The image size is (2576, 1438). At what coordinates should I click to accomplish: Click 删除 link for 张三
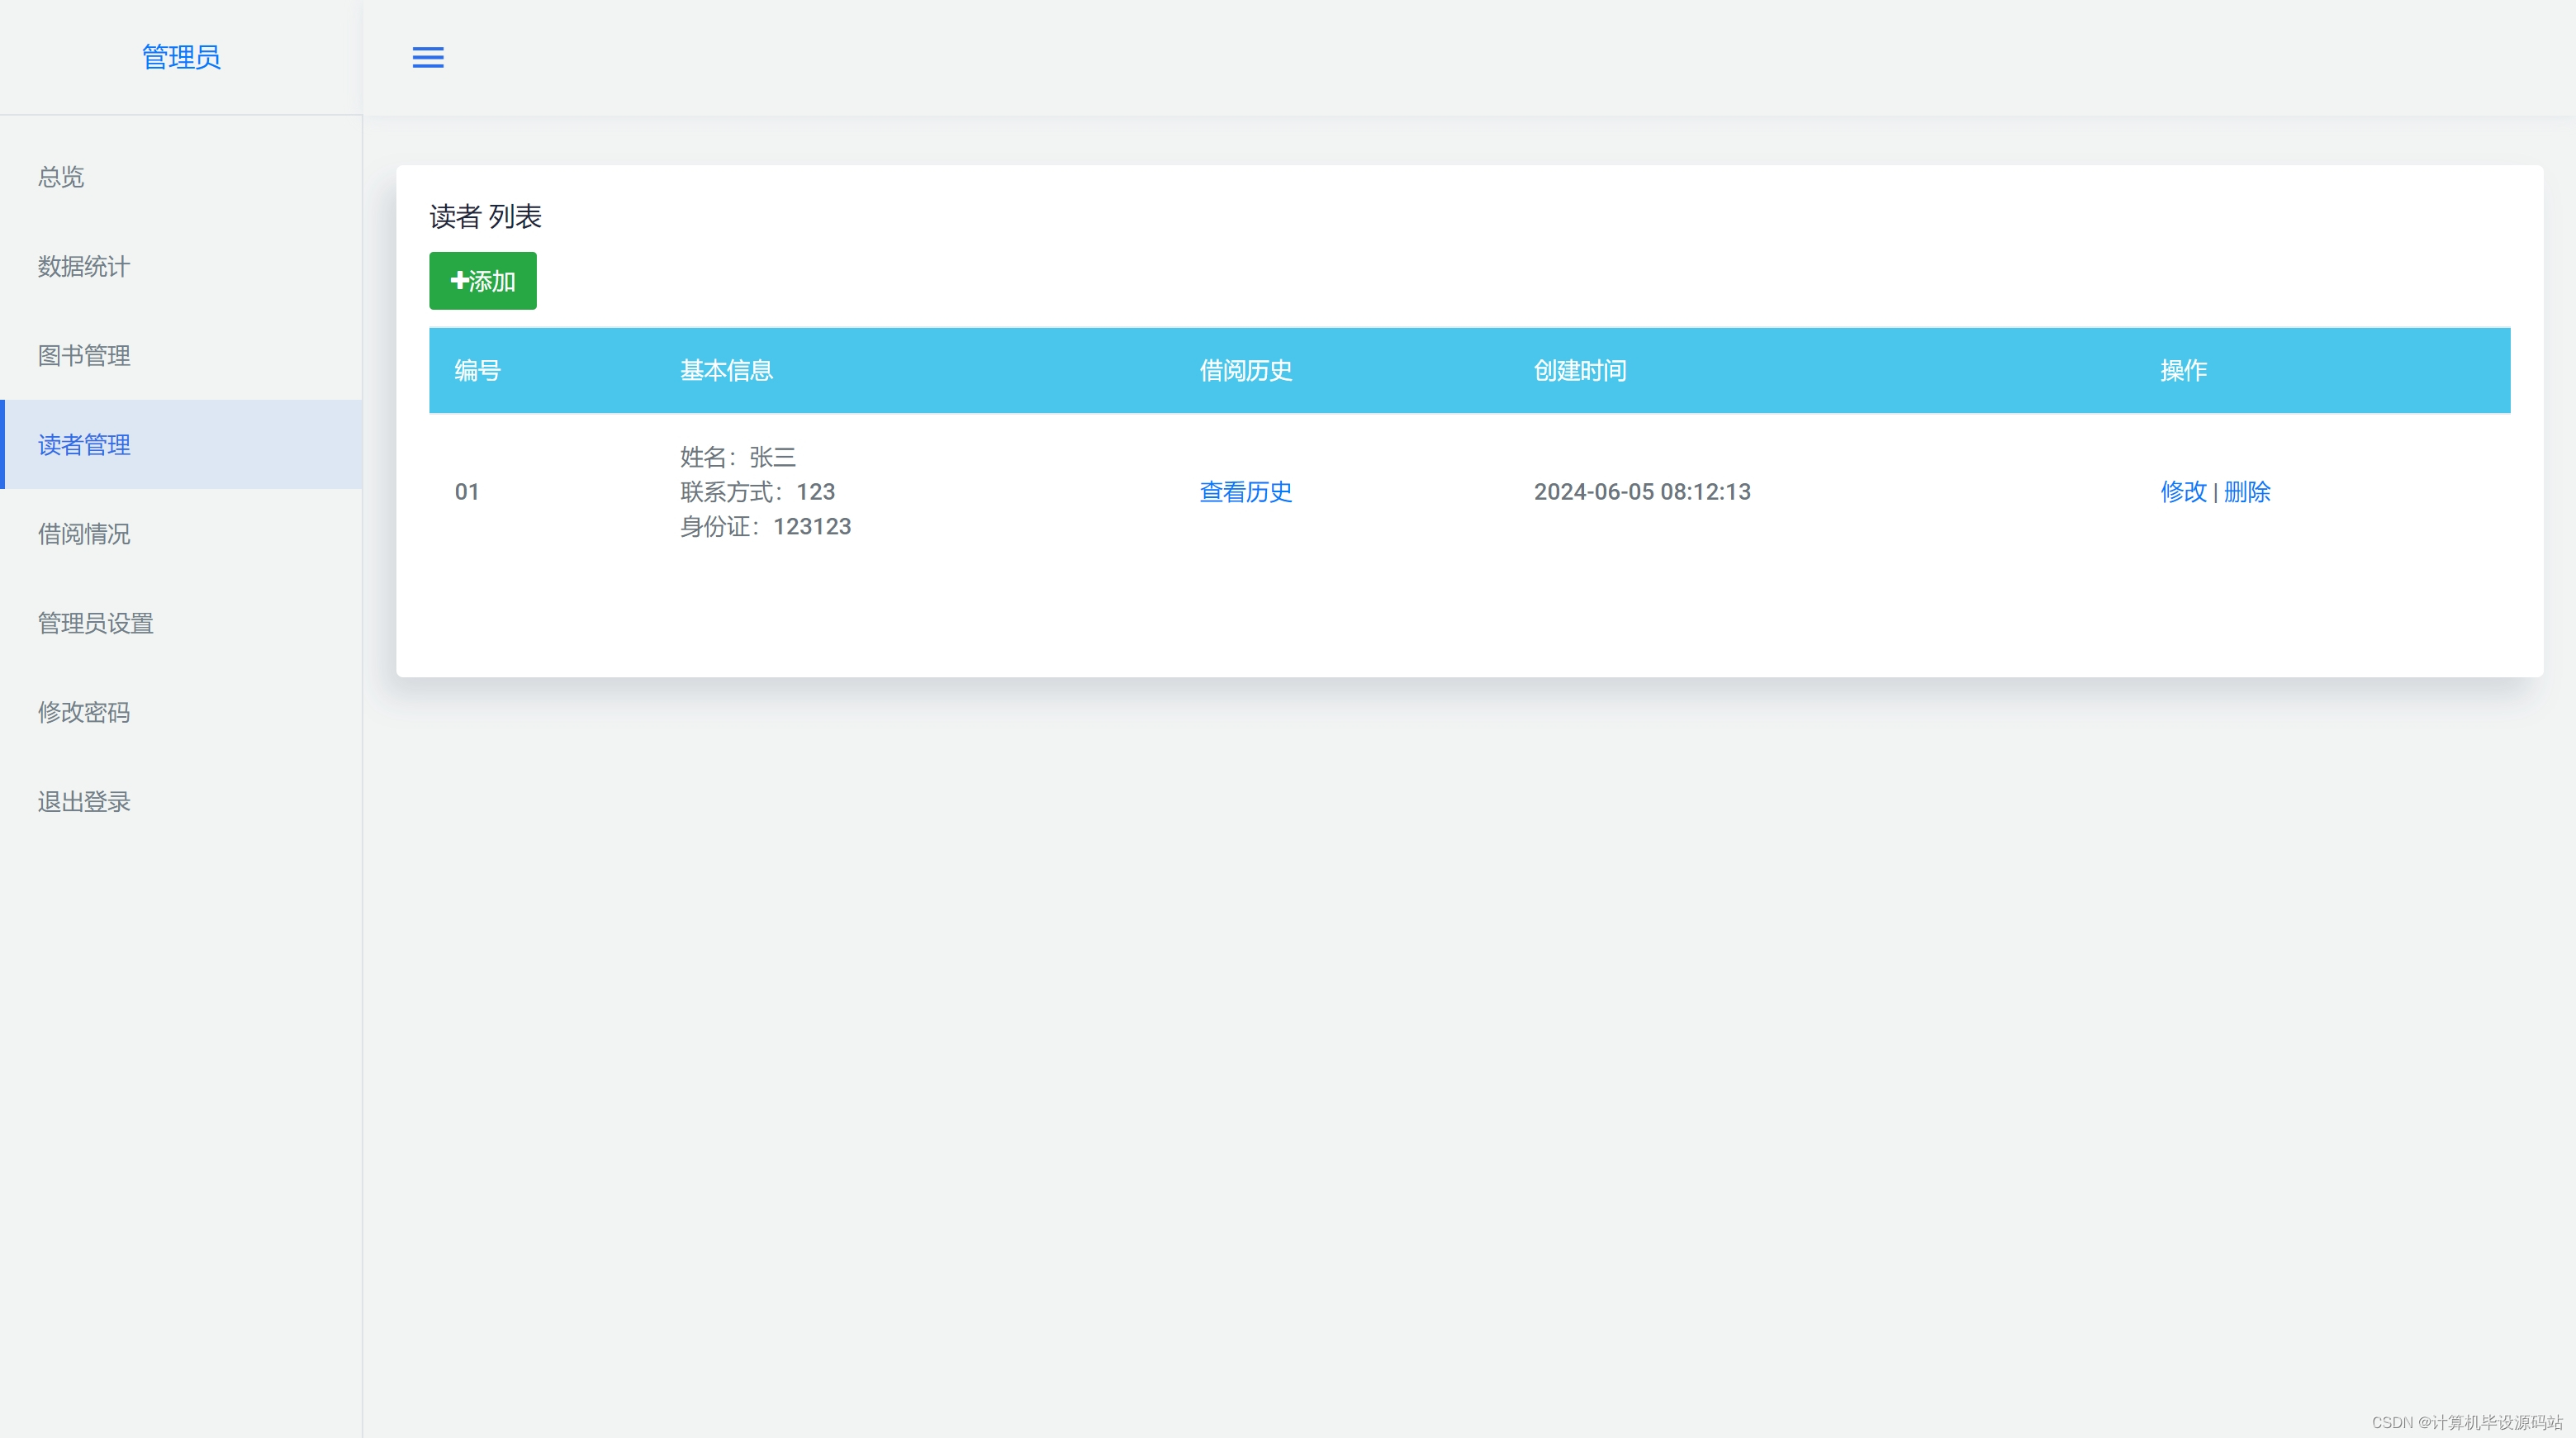pos(2247,492)
